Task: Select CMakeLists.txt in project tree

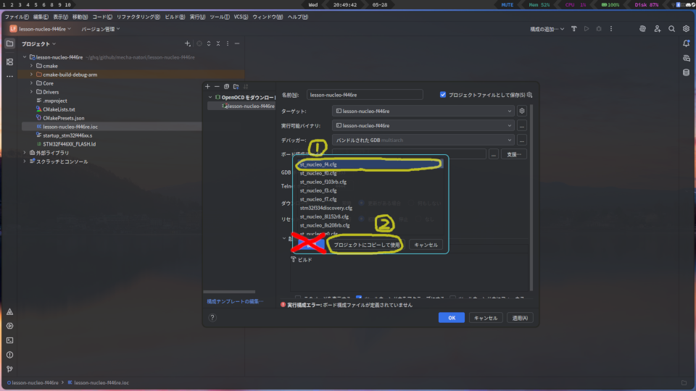Action: [59, 109]
